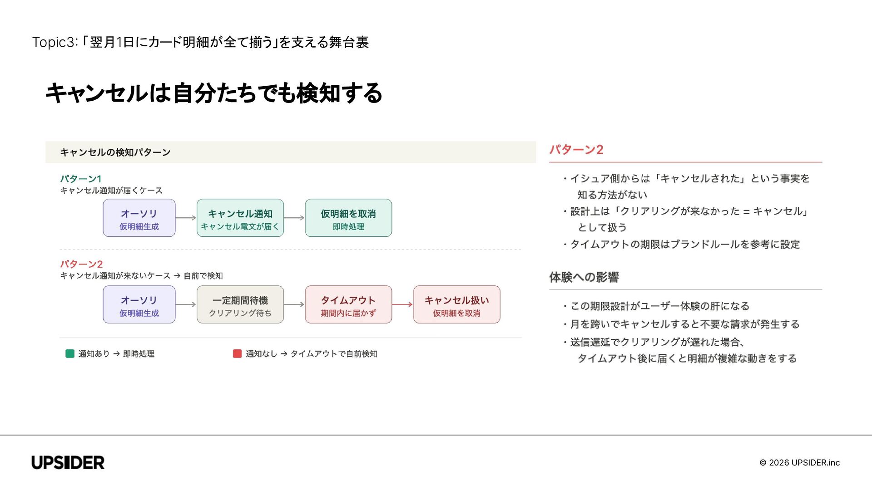Click the 仮明細を取消 即時処理 box

coord(348,218)
